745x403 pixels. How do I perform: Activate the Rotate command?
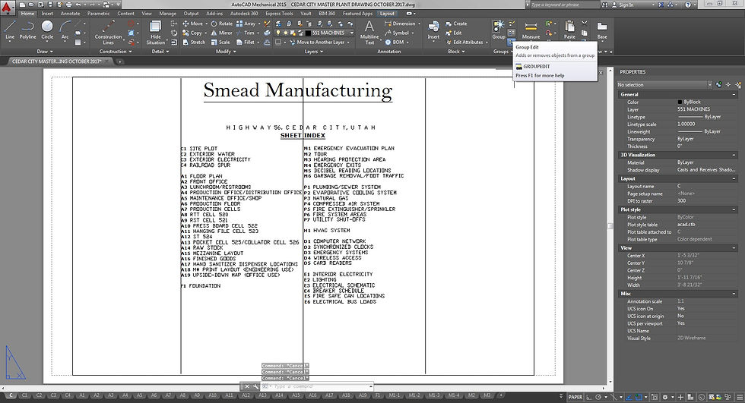point(222,24)
